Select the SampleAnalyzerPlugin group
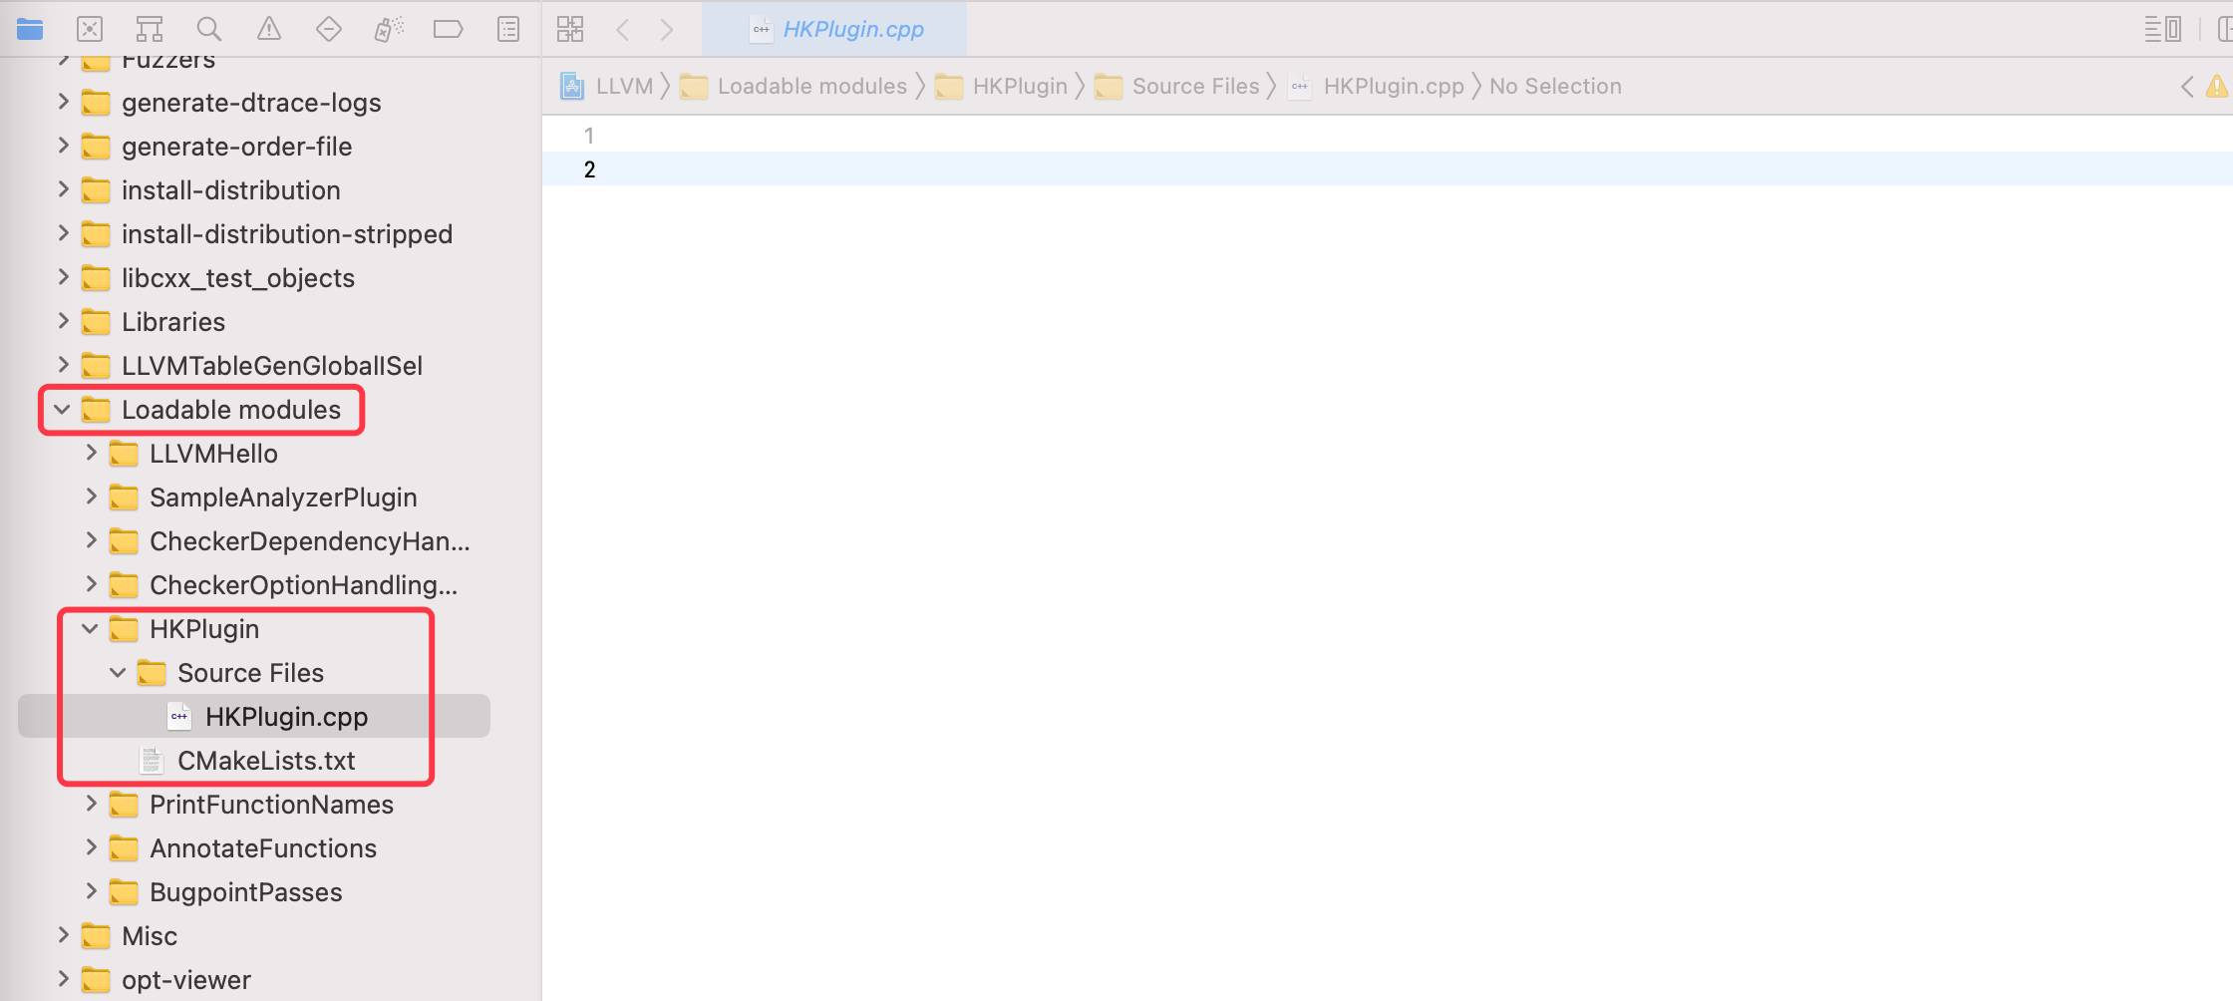Screen dimensions: 2233x1001 tap(283, 498)
